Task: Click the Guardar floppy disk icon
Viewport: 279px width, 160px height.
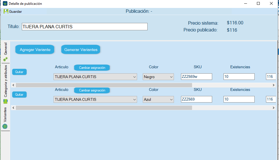Action: [x=6, y=11]
